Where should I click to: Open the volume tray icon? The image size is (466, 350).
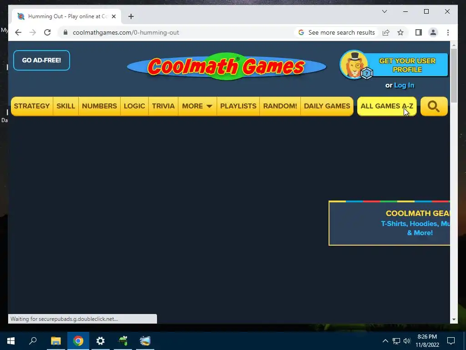pos(407,341)
